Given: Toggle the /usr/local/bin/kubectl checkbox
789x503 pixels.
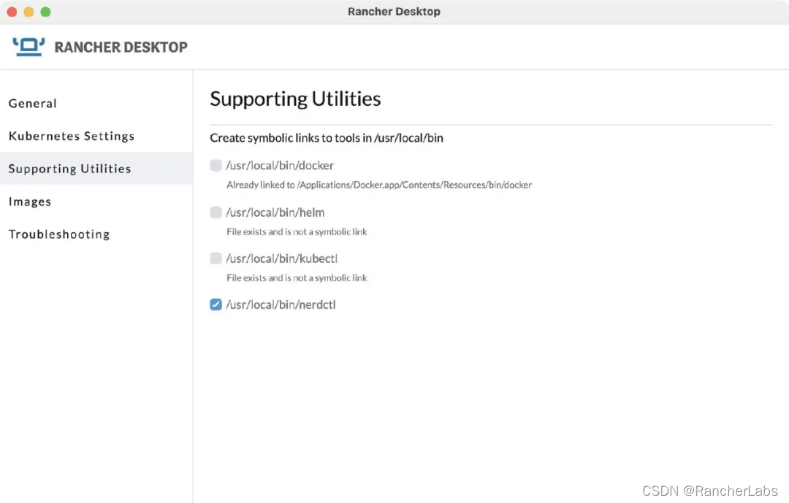Looking at the screenshot, I should point(216,258).
